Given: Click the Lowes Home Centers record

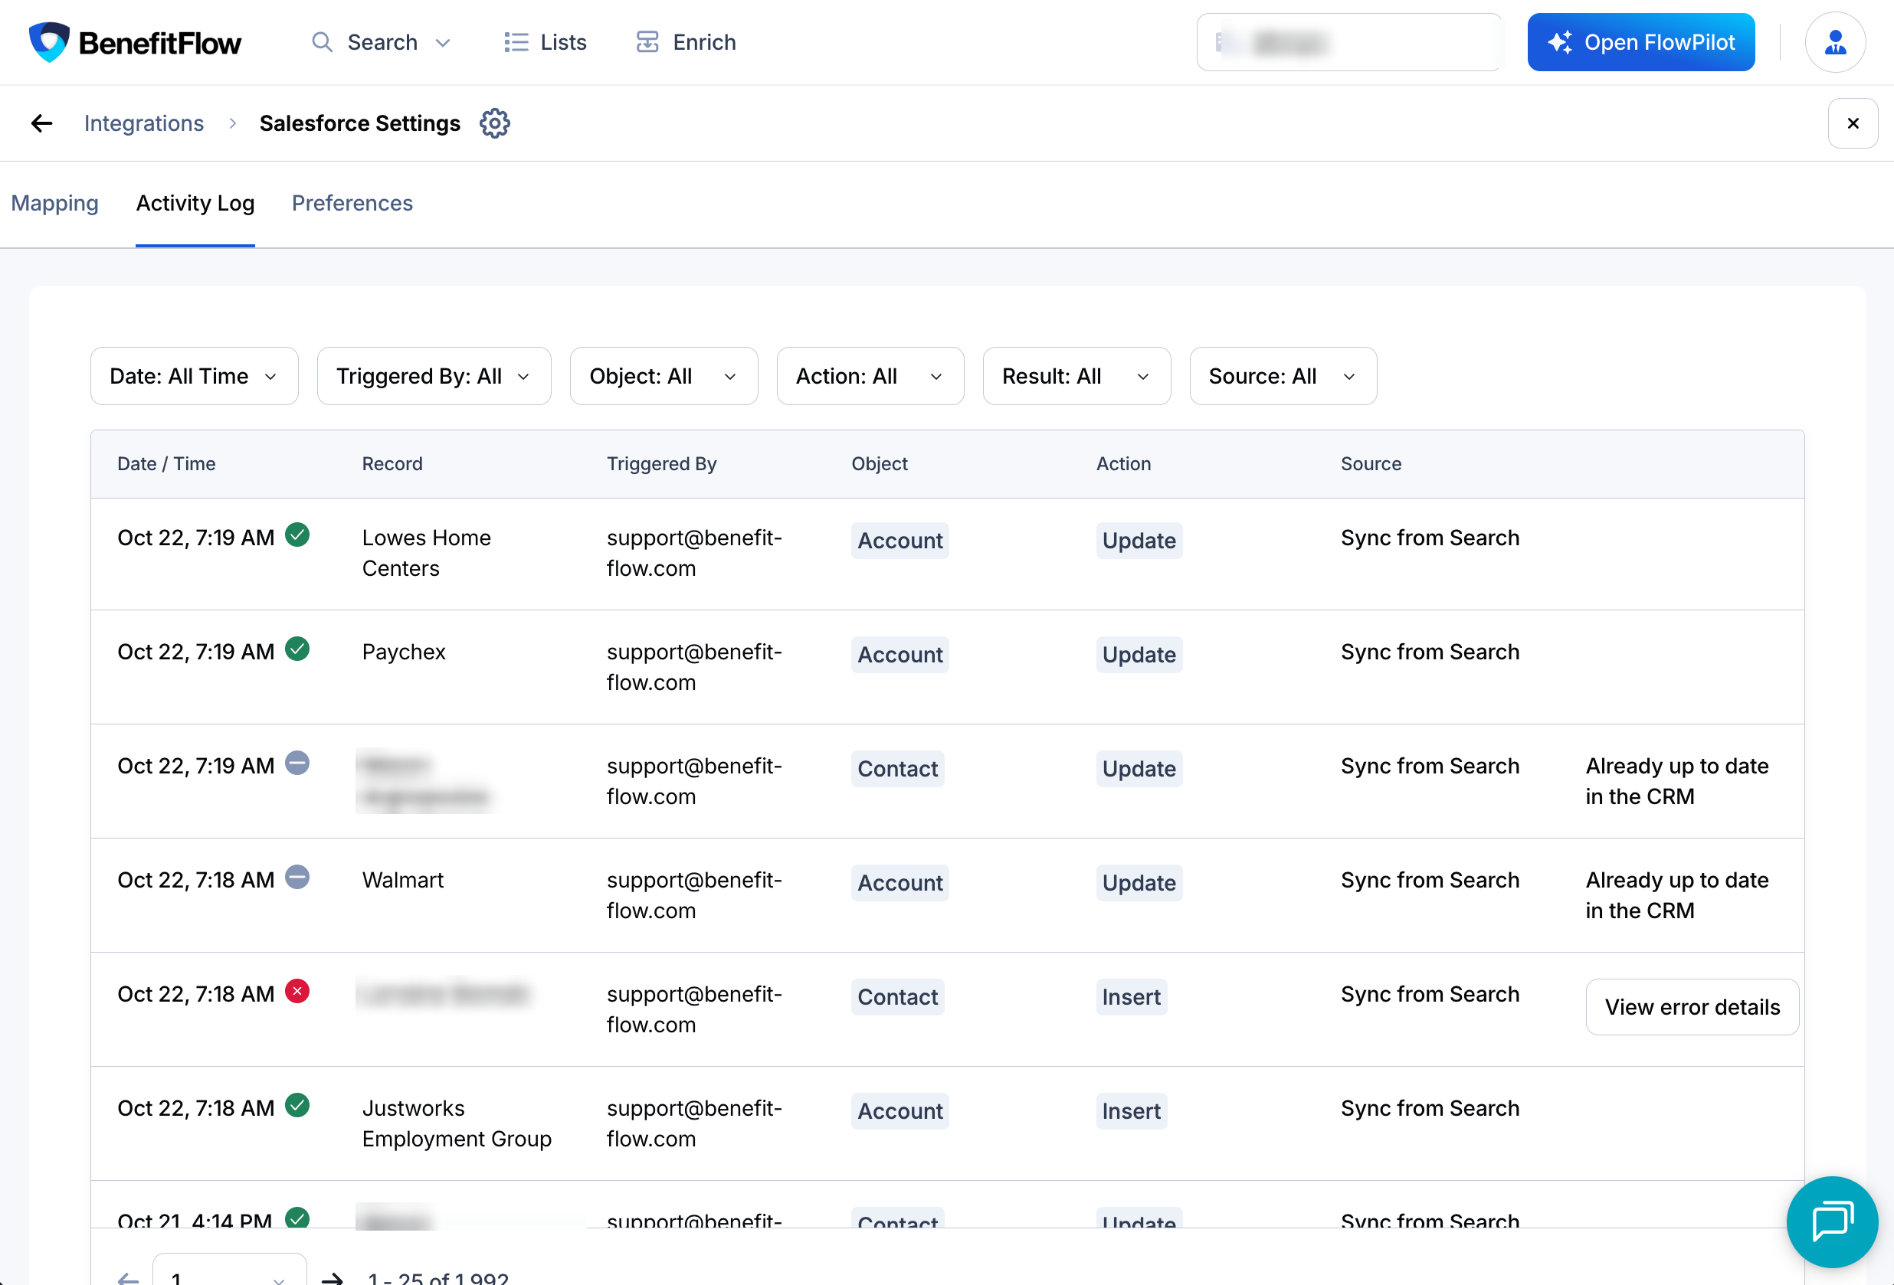Looking at the screenshot, I should [426, 553].
